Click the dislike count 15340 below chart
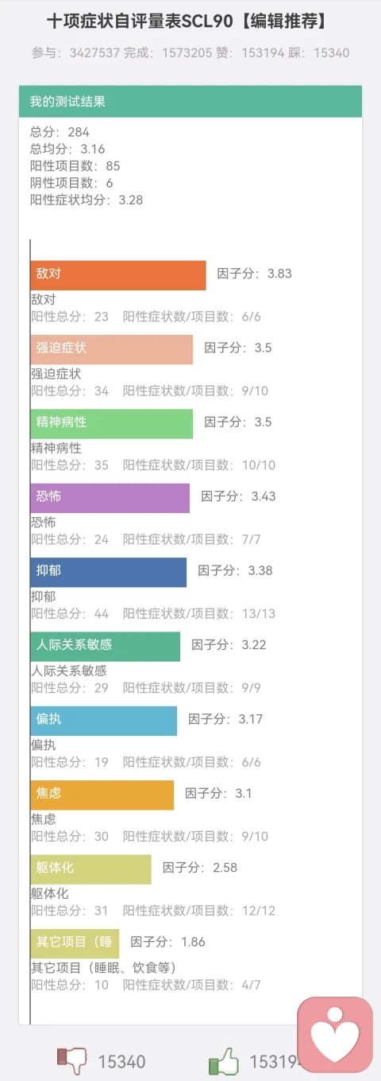The height and width of the screenshot is (1081, 381). (121, 1062)
